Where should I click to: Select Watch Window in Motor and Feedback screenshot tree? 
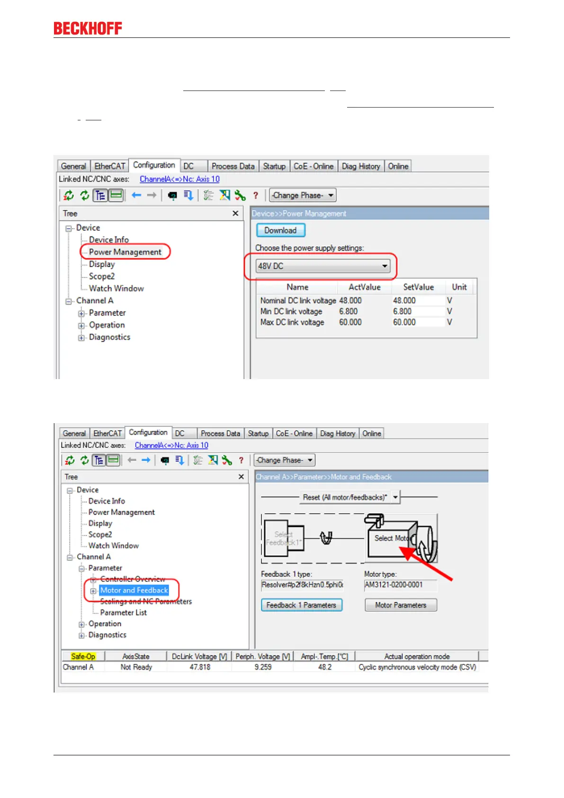pyautogui.click(x=114, y=546)
